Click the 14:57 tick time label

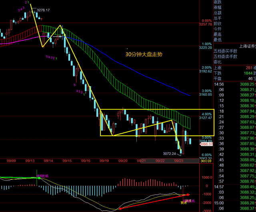tap(219, 187)
